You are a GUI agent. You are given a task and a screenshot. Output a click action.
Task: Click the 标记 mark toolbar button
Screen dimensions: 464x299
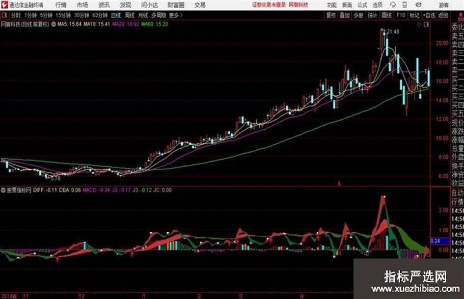414,15
